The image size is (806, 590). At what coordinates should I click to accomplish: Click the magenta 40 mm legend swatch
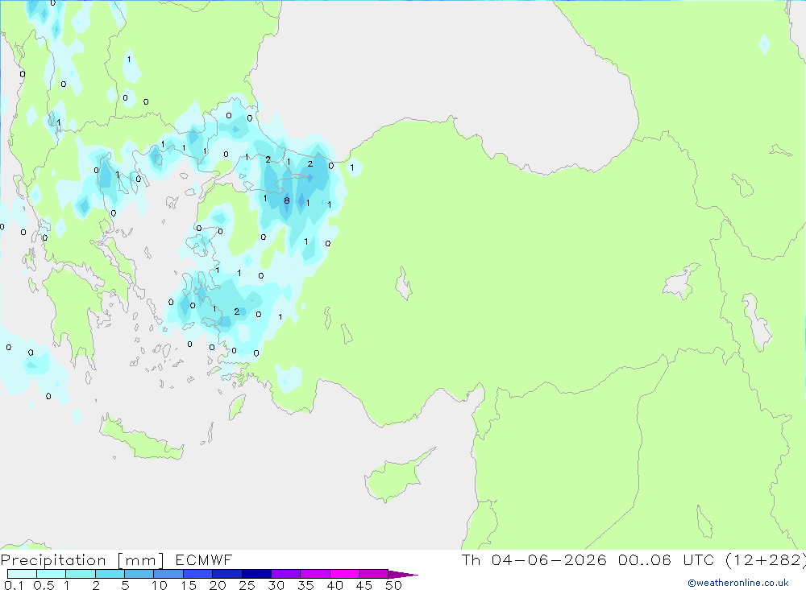point(344,574)
